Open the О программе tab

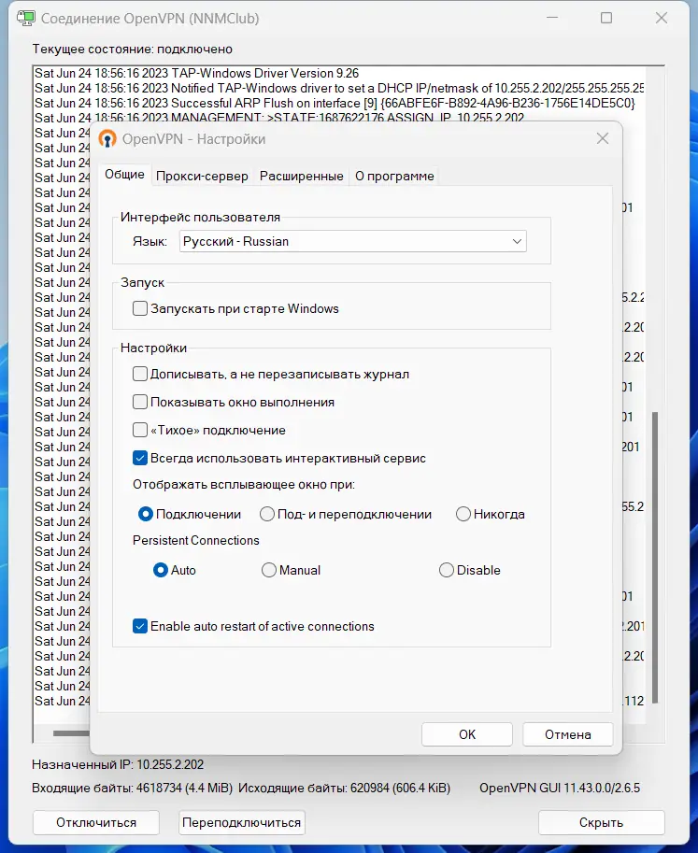pyautogui.click(x=394, y=177)
